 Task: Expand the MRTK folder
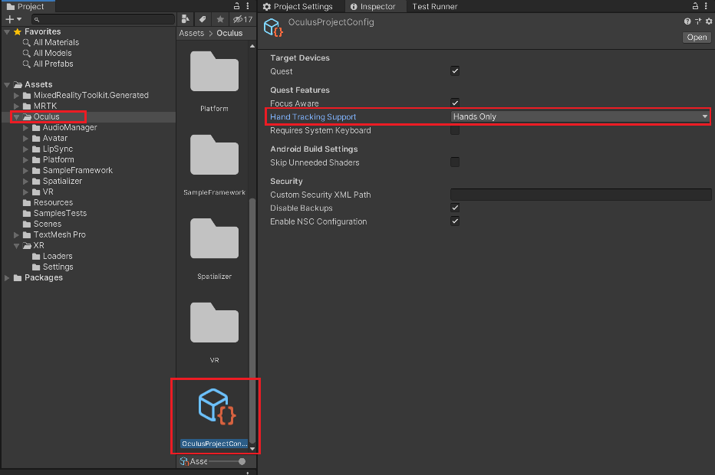16,106
